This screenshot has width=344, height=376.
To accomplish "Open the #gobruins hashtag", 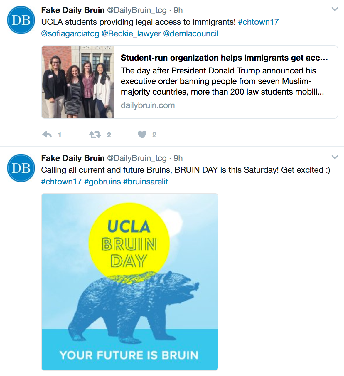I will pyautogui.click(x=102, y=182).
